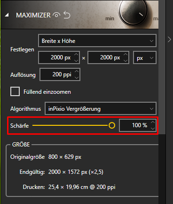Toggle the MAXIMIZER eye visibility icon
This screenshot has width=173, height=204.
[56, 15]
